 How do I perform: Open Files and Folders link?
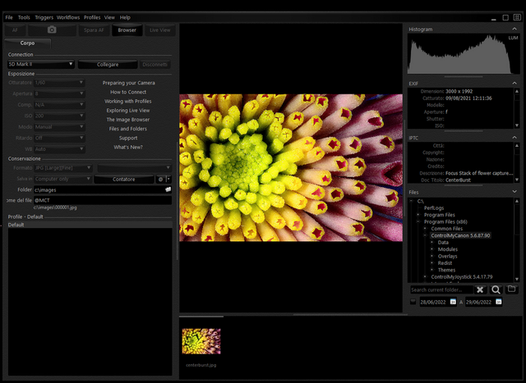[x=128, y=129]
